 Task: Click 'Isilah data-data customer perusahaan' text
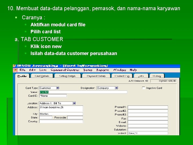coord(74,53)
